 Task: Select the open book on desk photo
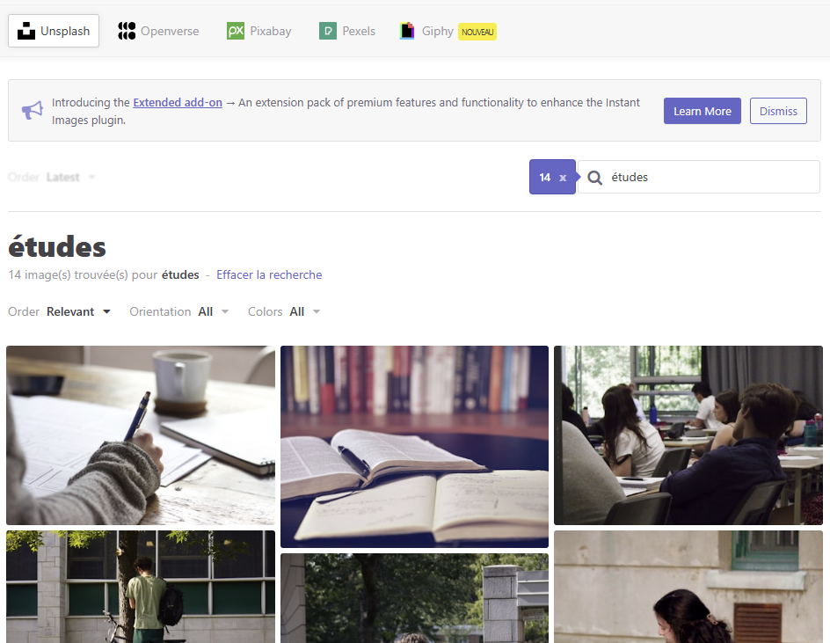click(414, 446)
